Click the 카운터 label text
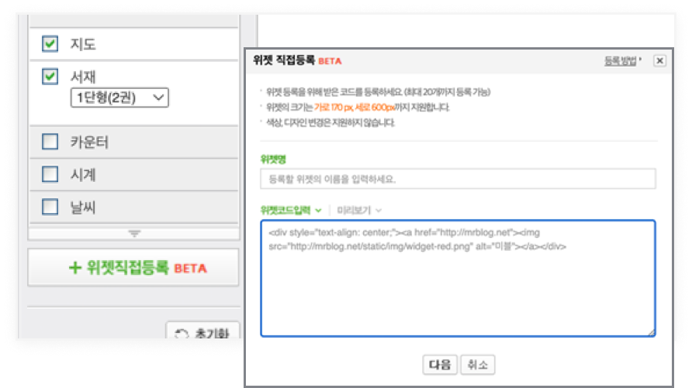This screenshot has width=692, height=388. tap(89, 142)
